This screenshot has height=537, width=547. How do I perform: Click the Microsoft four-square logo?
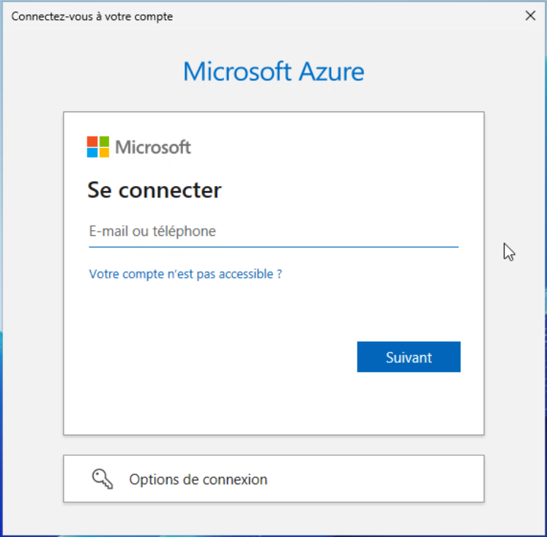click(x=98, y=147)
